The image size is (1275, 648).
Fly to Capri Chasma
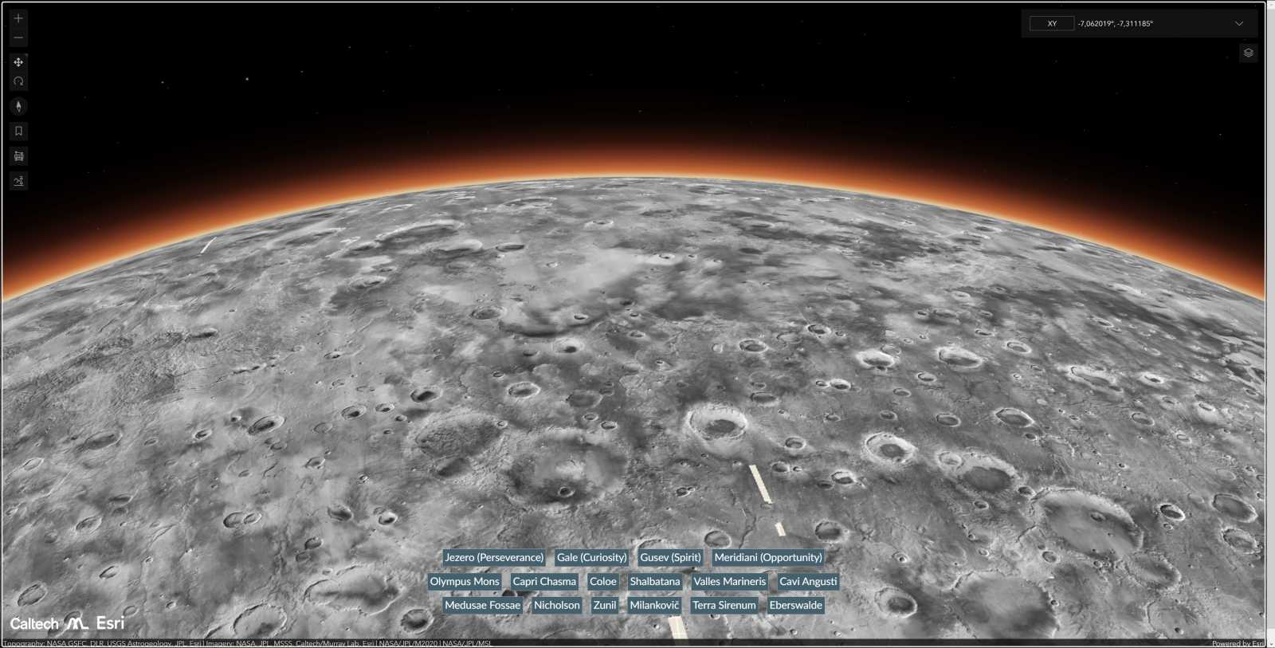(544, 581)
